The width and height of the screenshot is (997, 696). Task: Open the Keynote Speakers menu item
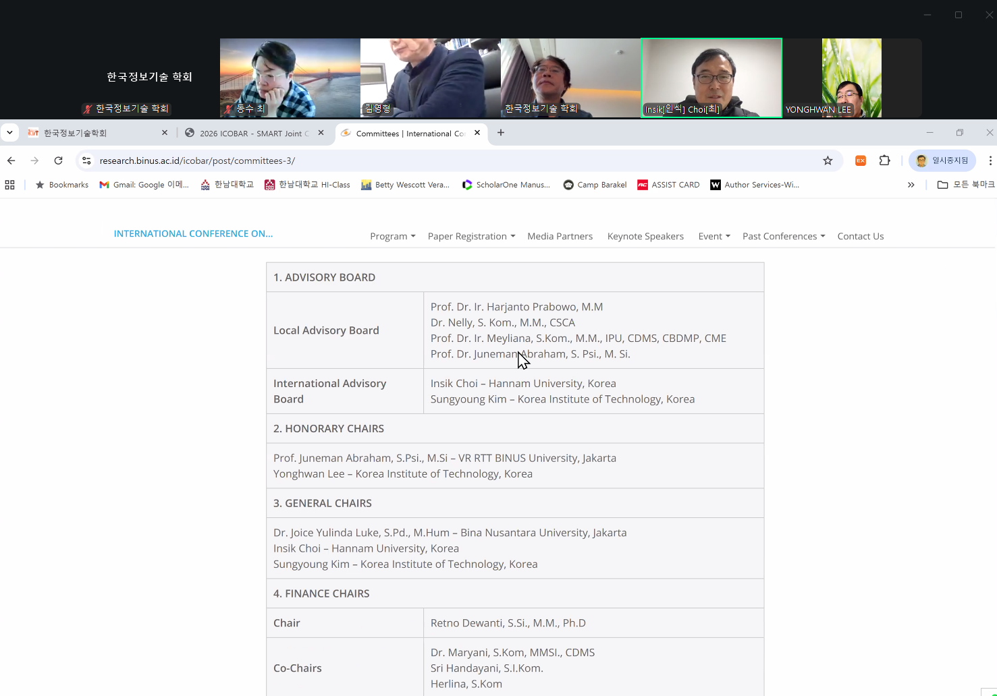(x=645, y=236)
